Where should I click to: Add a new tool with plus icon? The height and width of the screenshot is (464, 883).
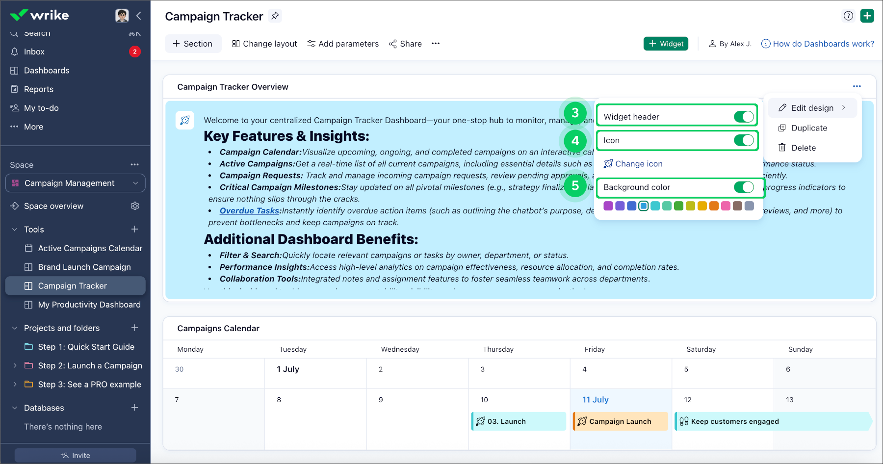coord(134,229)
